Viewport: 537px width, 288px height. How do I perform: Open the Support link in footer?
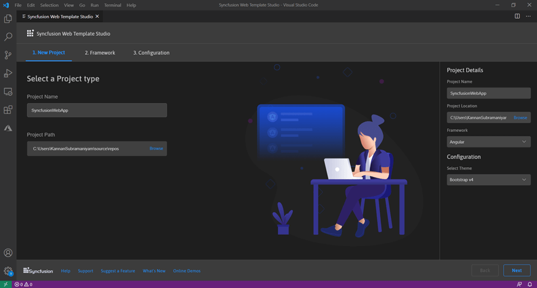pyautogui.click(x=85, y=271)
